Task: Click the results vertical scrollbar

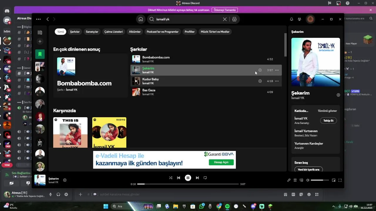Action: 285,45
